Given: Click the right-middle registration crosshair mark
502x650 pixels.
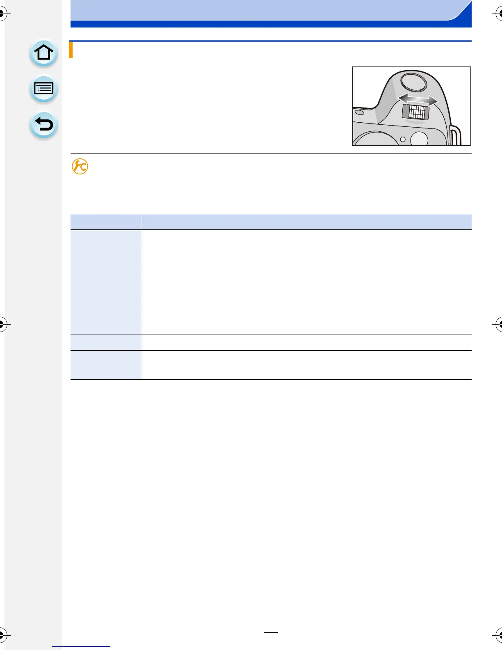Looking at the screenshot, I should click(499, 325).
